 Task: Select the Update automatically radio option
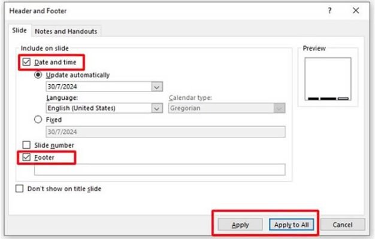(38, 75)
